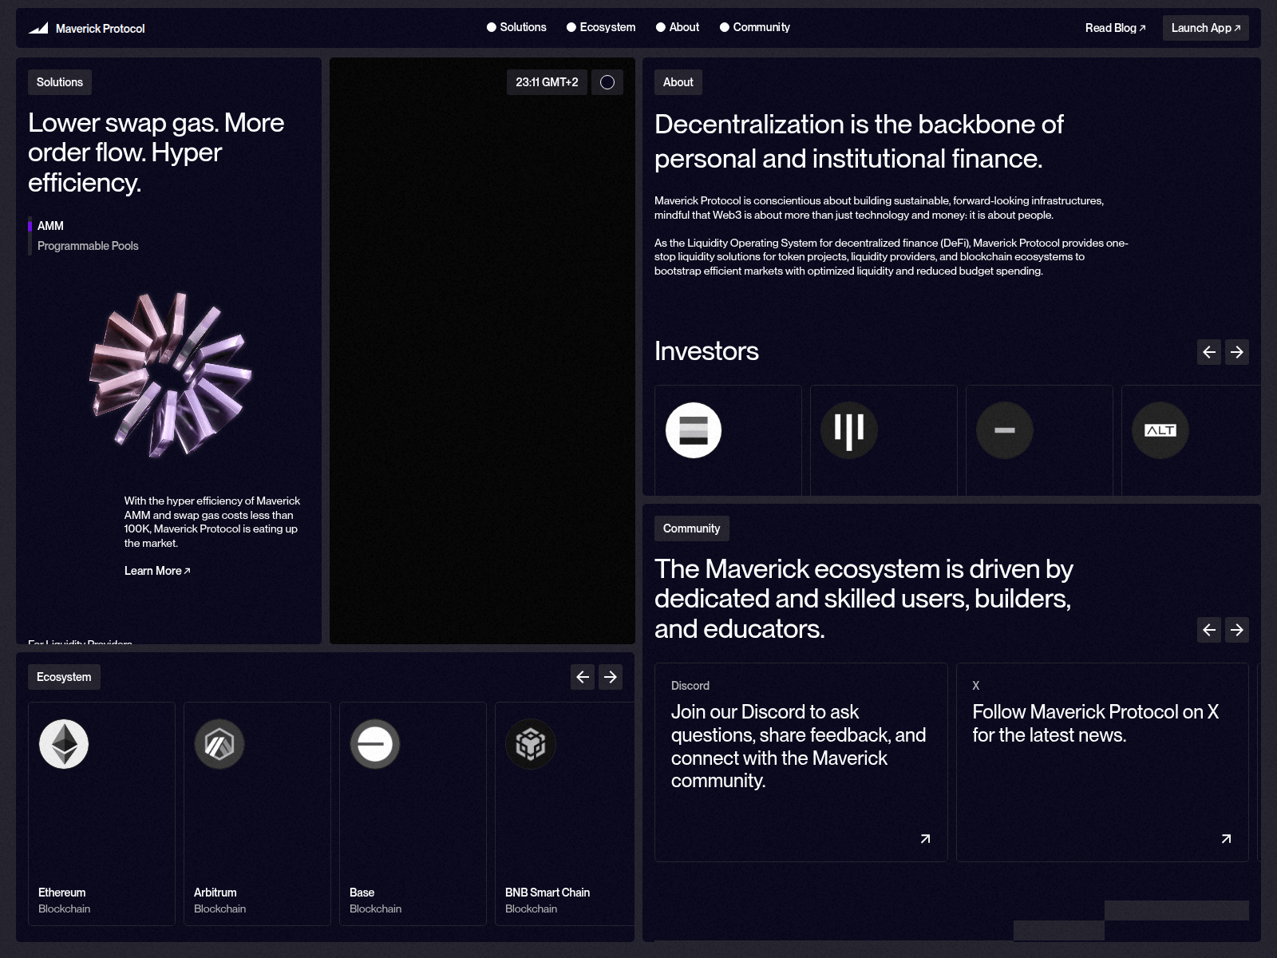Select the AMM solution tab
1277x958 pixels.
[50, 226]
